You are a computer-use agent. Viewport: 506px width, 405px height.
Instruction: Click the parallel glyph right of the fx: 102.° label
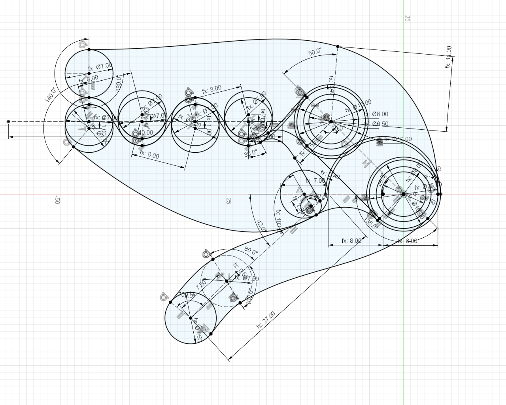click(293, 229)
